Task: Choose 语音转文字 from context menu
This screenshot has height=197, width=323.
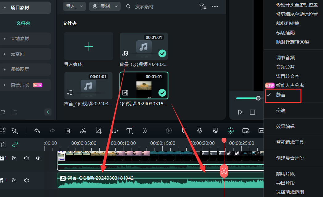Action: [288, 76]
